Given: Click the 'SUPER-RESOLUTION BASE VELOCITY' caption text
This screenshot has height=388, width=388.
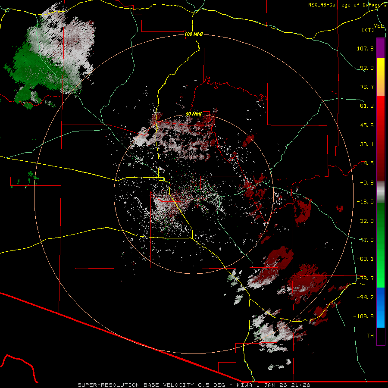Looking at the screenshot, I should pyautogui.click(x=136, y=385).
